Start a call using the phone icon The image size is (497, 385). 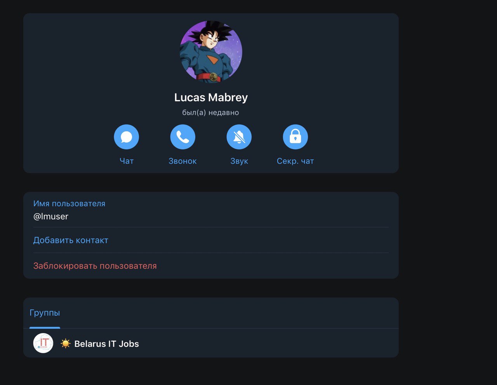(x=182, y=137)
